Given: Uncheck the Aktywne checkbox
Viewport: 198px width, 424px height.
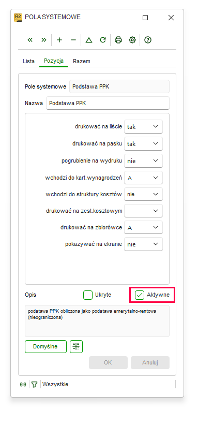Looking at the screenshot, I should (x=140, y=295).
